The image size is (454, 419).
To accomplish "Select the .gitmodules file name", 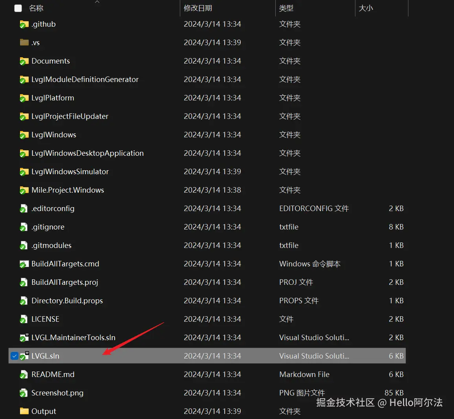I will [x=51, y=246].
